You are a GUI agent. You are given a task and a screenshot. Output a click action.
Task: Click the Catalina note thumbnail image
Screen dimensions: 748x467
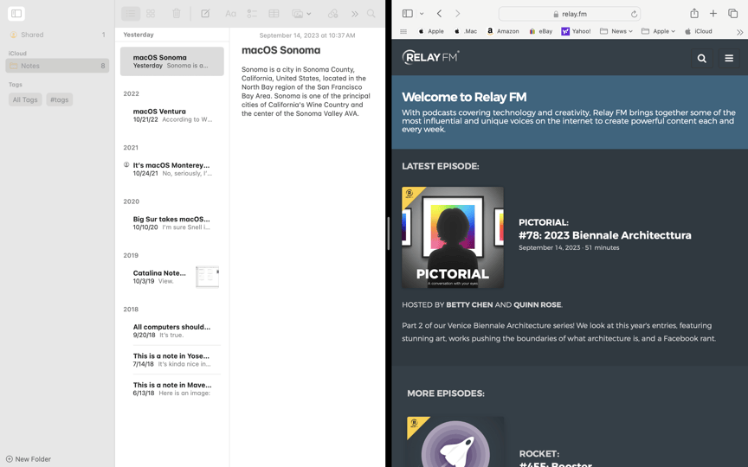click(x=208, y=277)
